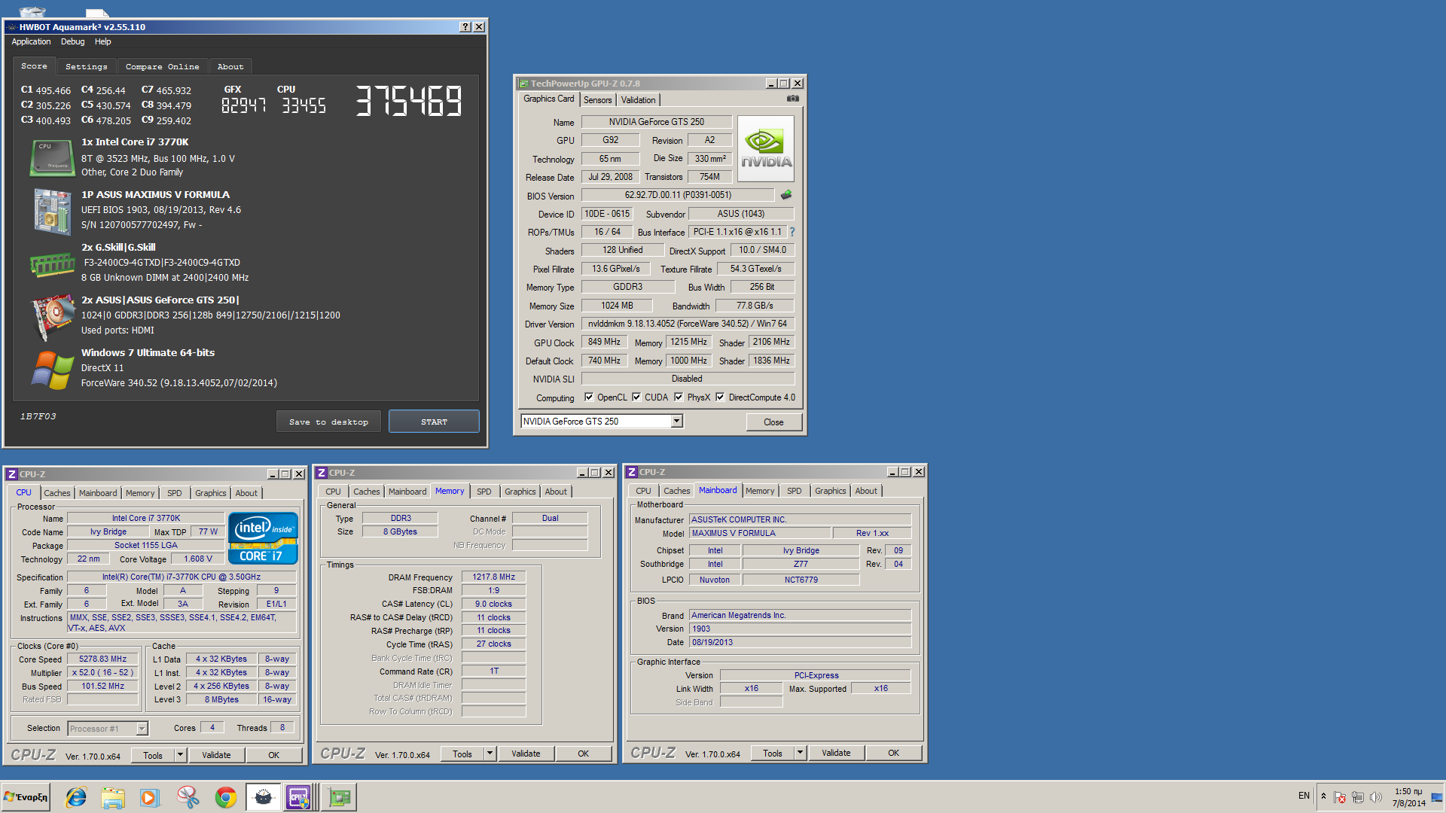Image resolution: width=1446 pixels, height=813 pixels.
Task: Click the volume speaker tray icon
Action: (1376, 797)
